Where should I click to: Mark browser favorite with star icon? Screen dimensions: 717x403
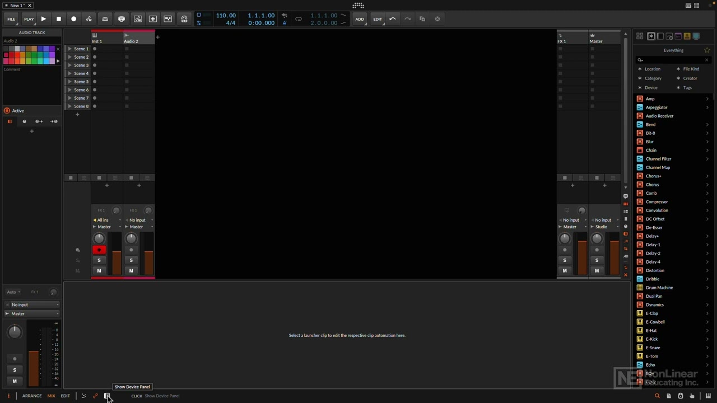[707, 50]
